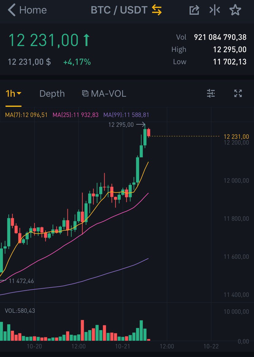Viewport: 254px width, 357px height.
Task: Tap the Home back link
Action: coord(33,10)
